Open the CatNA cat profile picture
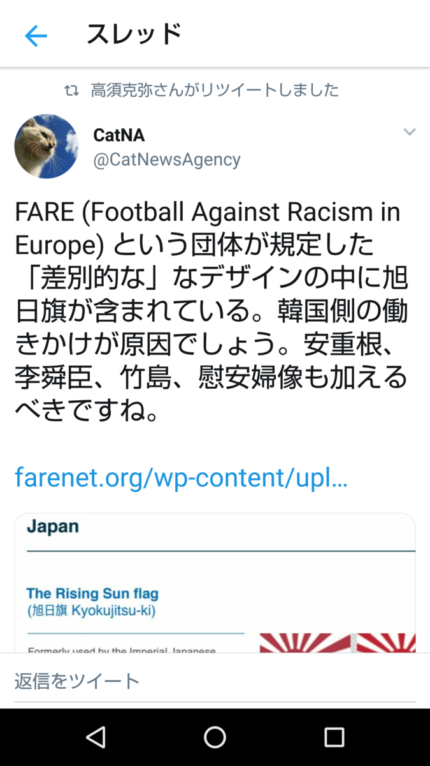This screenshot has height=766, width=430. pos(47,146)
